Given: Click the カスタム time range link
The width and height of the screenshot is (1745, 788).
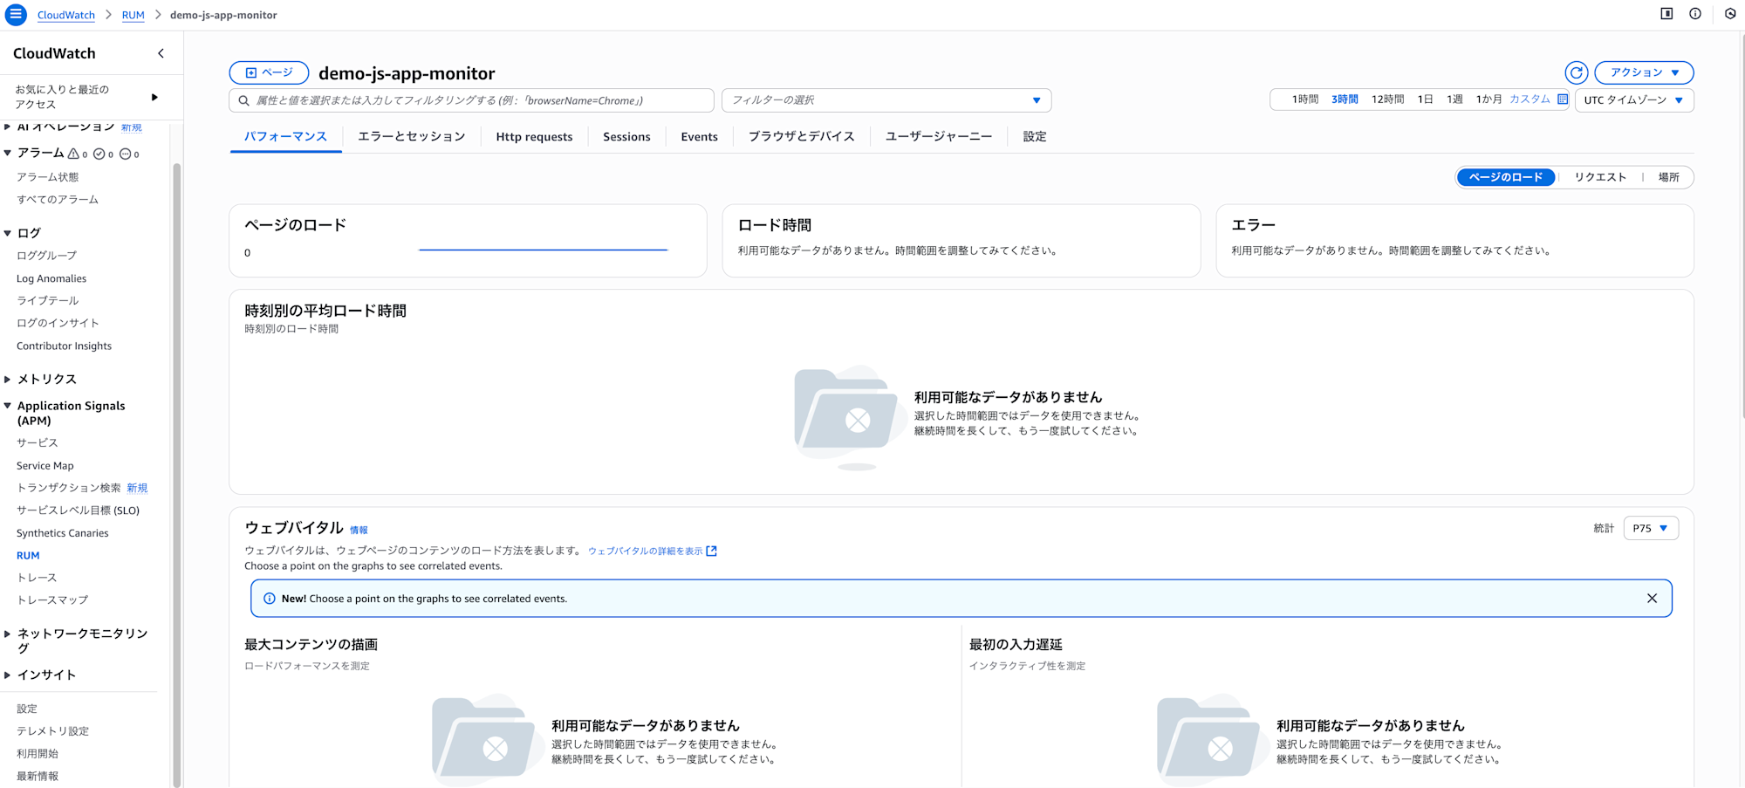Looking at the screenshot, I should pyautogui.click(x=1529, y=99).
